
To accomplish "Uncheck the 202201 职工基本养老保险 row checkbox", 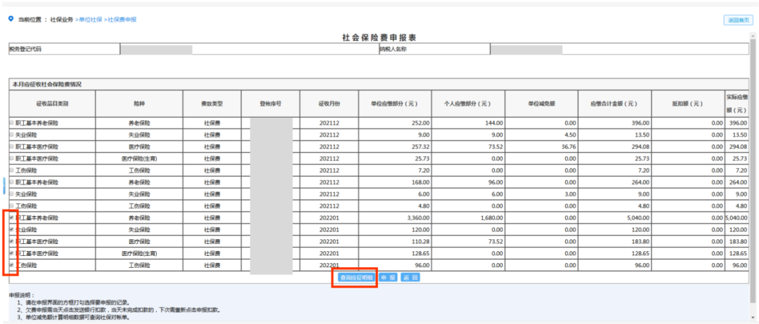I will [x=12, y=218].
